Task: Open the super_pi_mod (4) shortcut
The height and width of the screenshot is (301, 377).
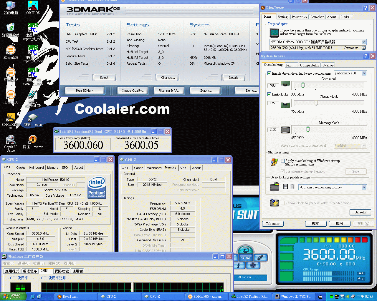Action: coord(33,76)
